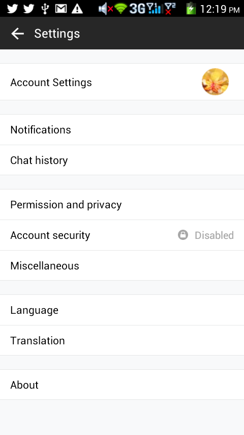
Task: Open Miscellaneous settings
Action: (x=122, y=265)
